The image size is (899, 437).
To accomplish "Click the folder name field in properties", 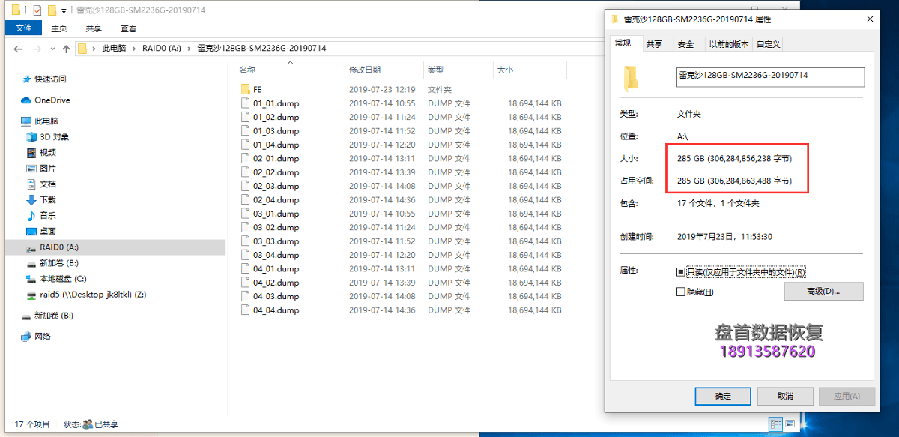I will click(x=770, y=77).
